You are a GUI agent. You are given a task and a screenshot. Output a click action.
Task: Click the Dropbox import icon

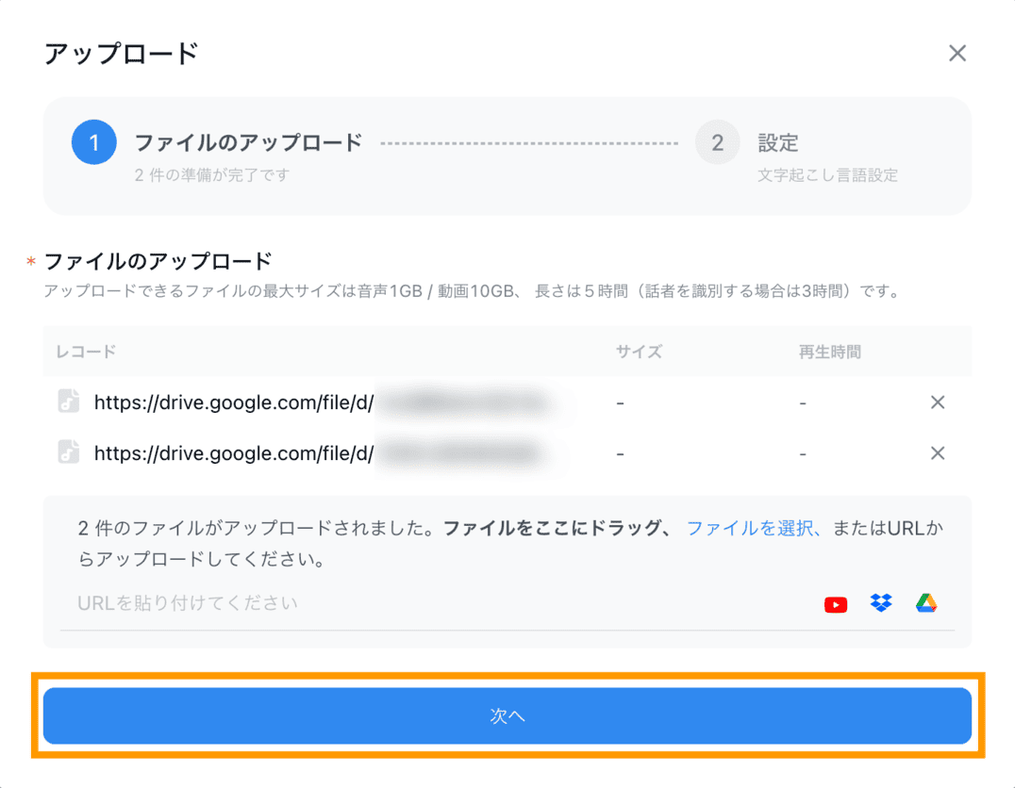(x=880, y=602)
